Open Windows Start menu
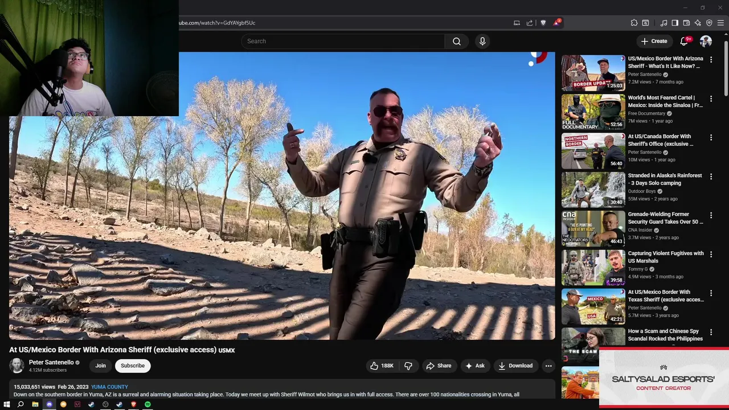Viewport: 729px width, 410px height. (7, 404)
